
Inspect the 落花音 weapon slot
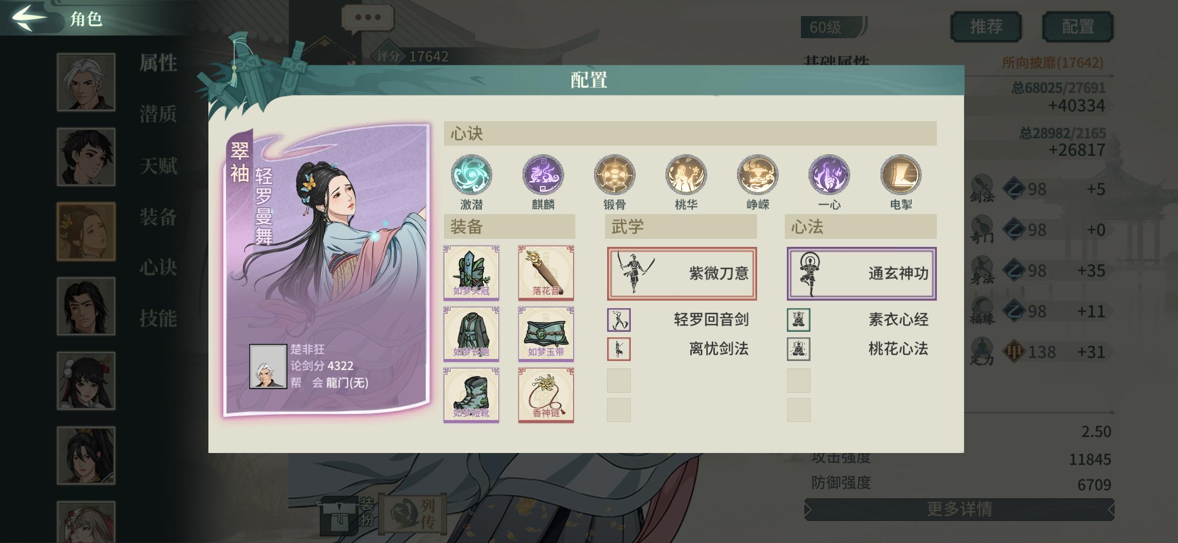tap(546, 273)
